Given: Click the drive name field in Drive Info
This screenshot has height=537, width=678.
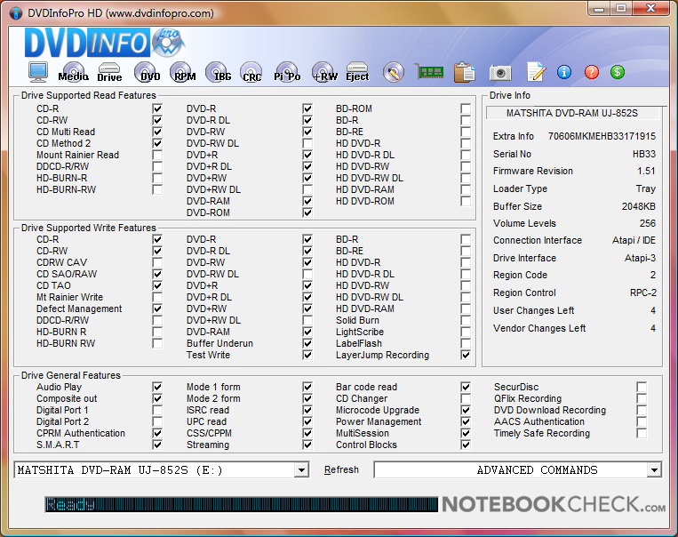Looking at the screenshot, I should tap(572, 114).
